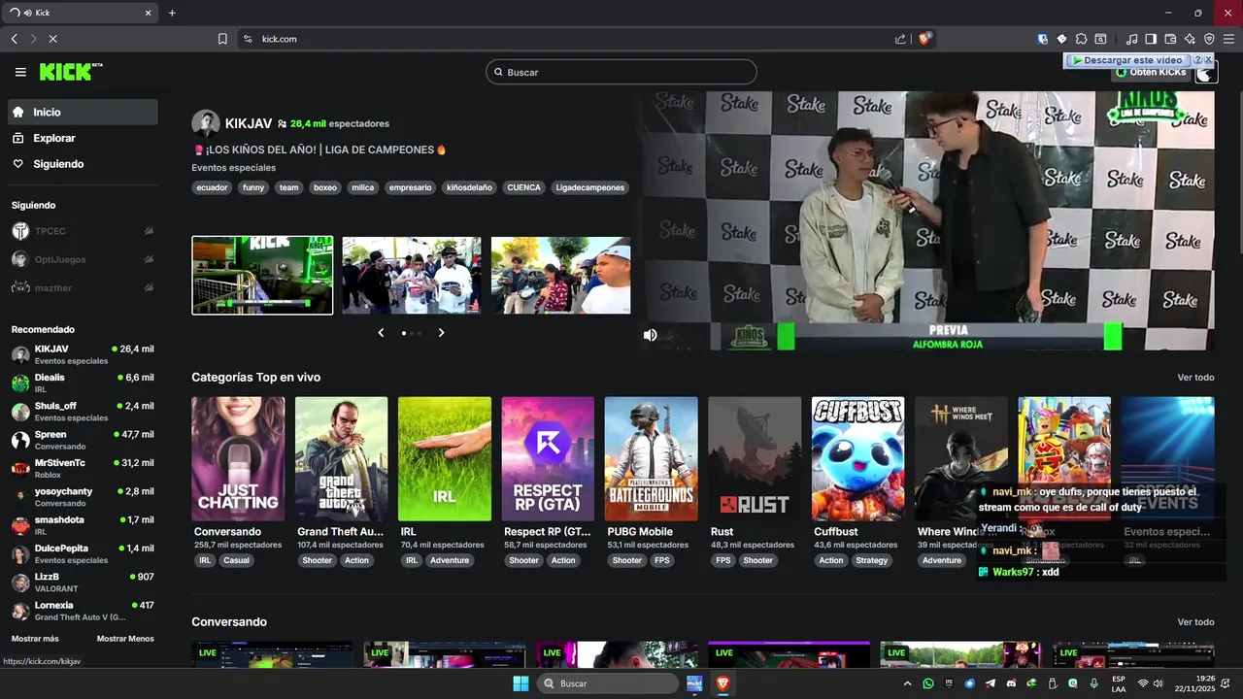This screenshot has width=1243, height=699.
Task: Open KIKJAV channel name in featured stream
Action: pos(249,123)
